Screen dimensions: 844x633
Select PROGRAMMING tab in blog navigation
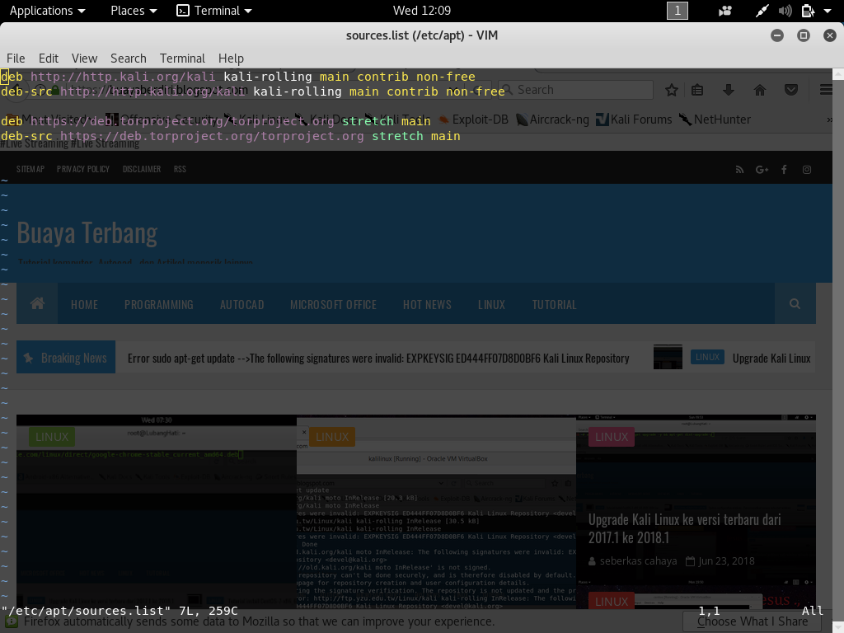[159, 305]
